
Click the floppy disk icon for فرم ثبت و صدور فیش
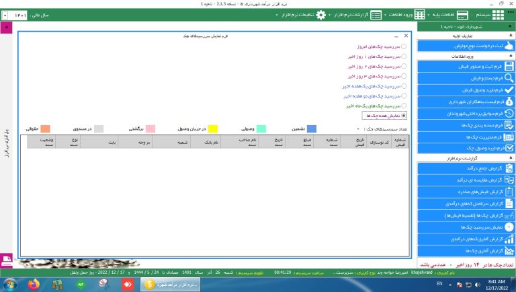click(x=509, y=66)
